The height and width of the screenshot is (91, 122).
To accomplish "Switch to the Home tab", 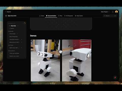I will pyautogui.click(x=42, y=16).
